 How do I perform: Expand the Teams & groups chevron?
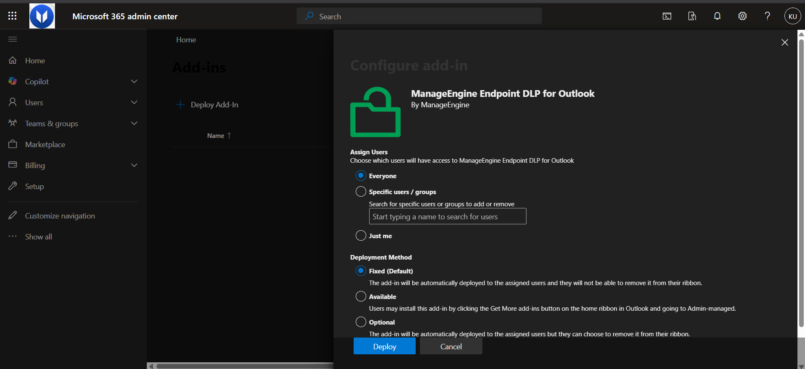134,123
